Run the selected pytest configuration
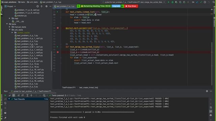This screenshot has height=121, width=216. 168,2
